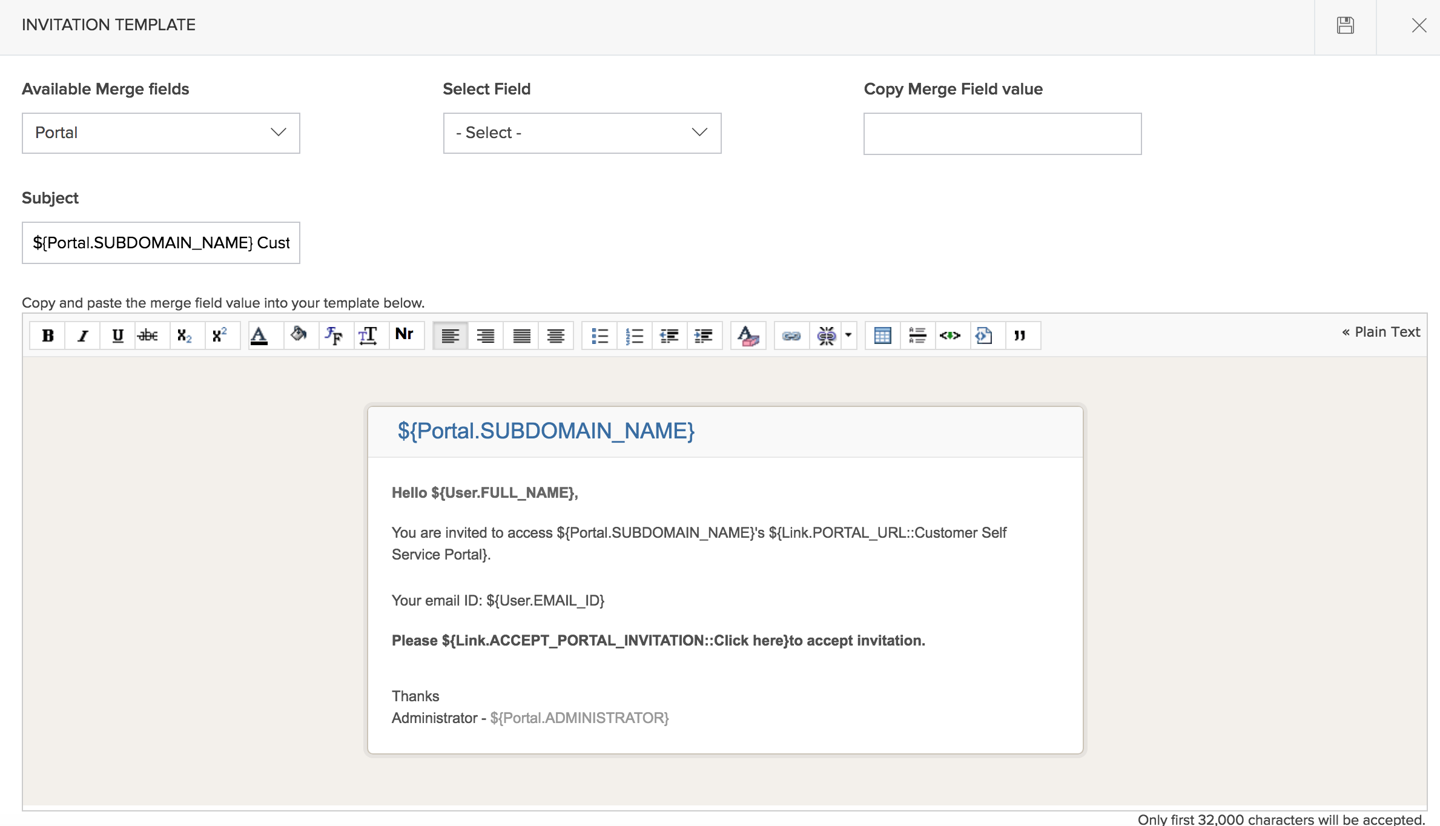Toggle bold formatting in editor toolbar

click(48, 335)
